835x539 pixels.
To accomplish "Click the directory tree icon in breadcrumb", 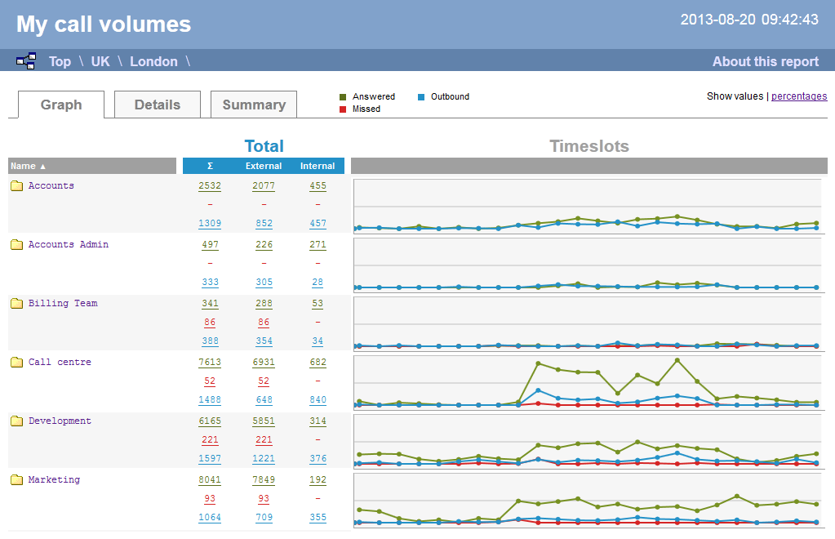I will (26, 60).
